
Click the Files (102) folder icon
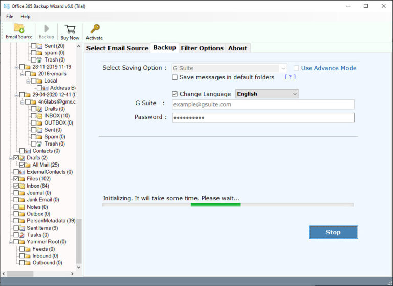click(22, 179)
